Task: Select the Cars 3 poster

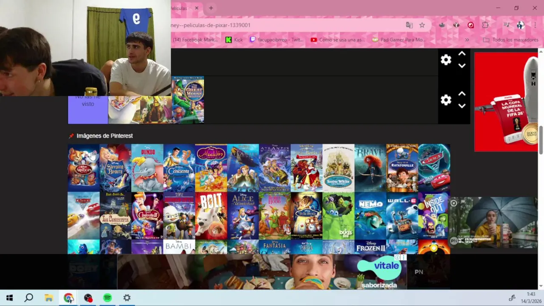Action: point(84,216)
